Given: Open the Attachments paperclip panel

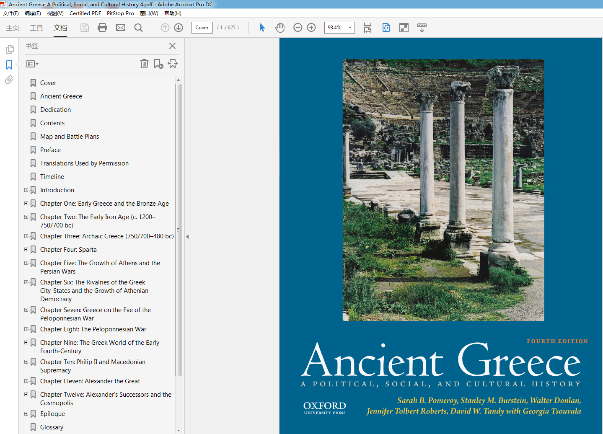Looking at the screenshot, I should [x=9, y=80].
